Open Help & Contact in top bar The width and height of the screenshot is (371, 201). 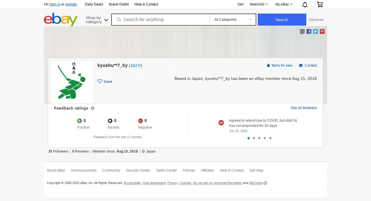tap(146, 4)
